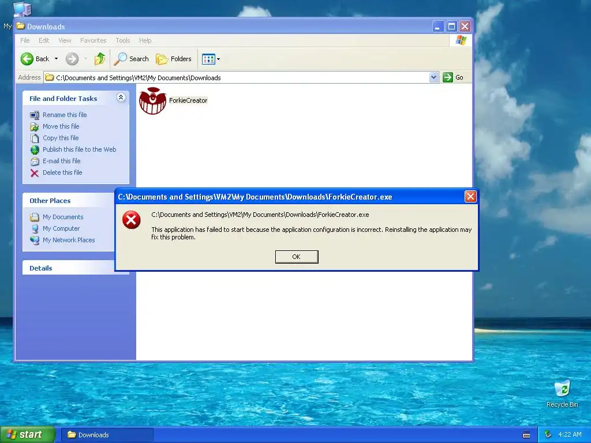Open the Recycle Bin desktop icon
591x443 pixels.
[562, 394]
